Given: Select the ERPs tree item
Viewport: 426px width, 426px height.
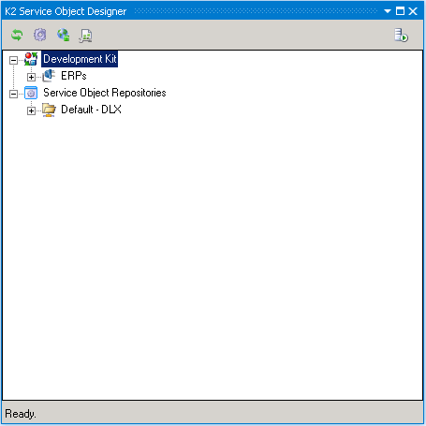Looking at the screenshot, I should (x=74, y=76).
